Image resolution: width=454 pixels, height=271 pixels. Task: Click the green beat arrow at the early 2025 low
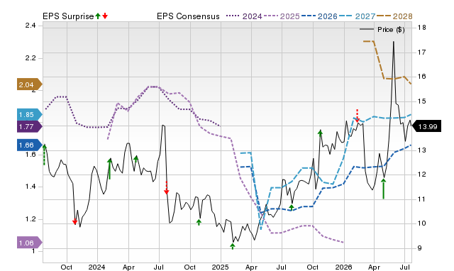coord(233,246)
